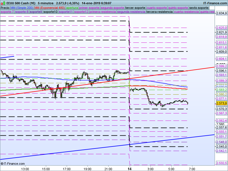Click the EEUU 500 Cash (1€) title
The height and width of the screenshot is (171, 228).
point(21,3)
